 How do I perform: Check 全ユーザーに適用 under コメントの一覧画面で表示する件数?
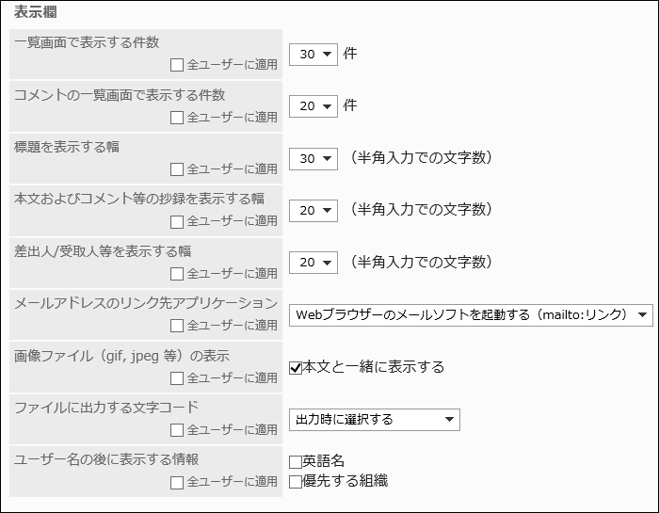pos(177,118)
